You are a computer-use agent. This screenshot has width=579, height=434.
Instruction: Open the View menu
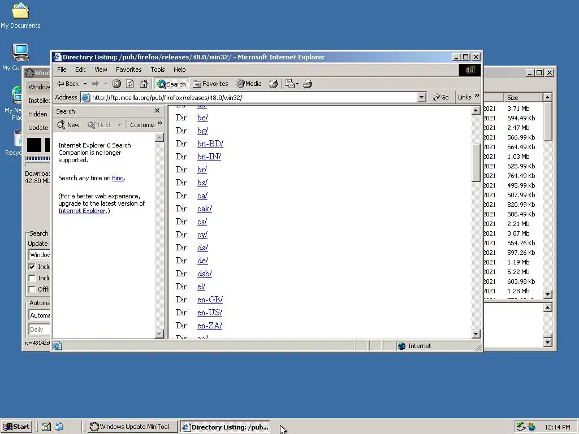pyautogui.click(x=101, y=70)
